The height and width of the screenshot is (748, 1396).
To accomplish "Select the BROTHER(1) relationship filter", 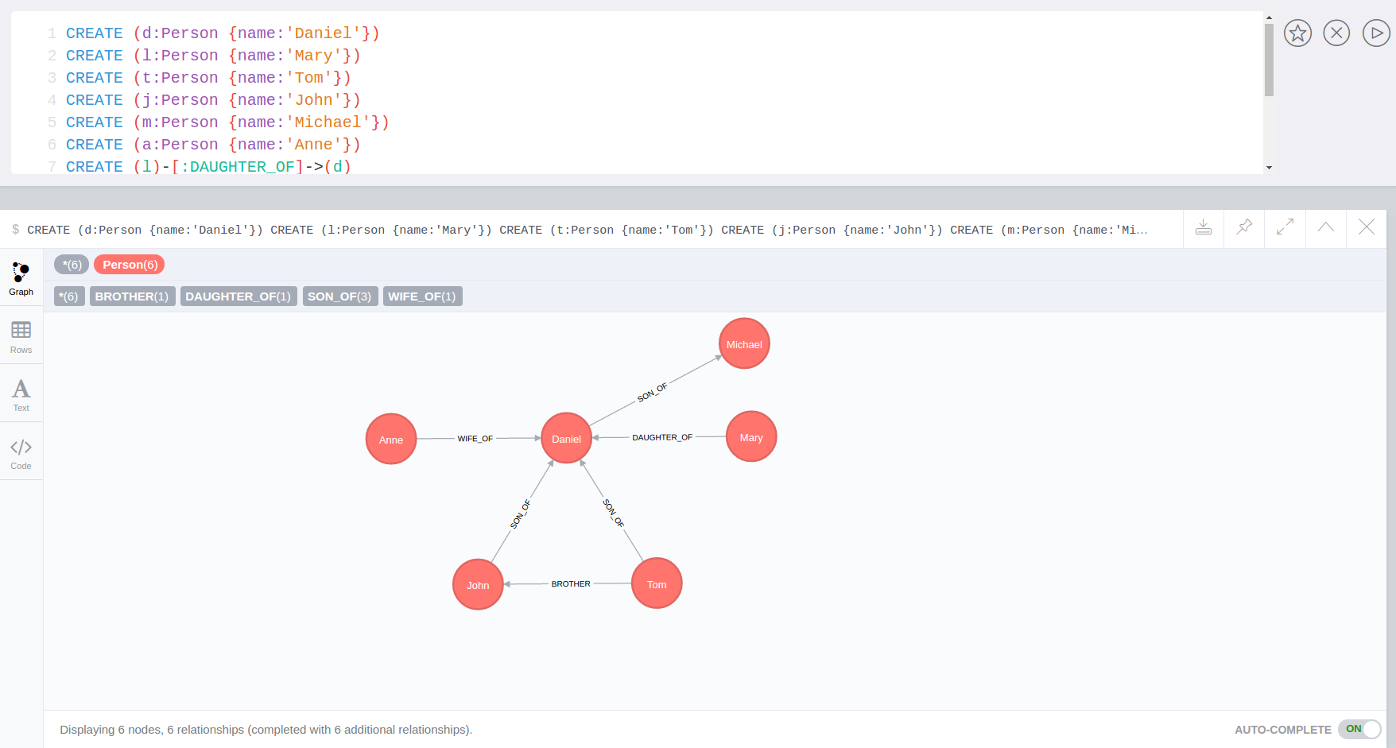I will pyautogui.click(x=132, y=296).
